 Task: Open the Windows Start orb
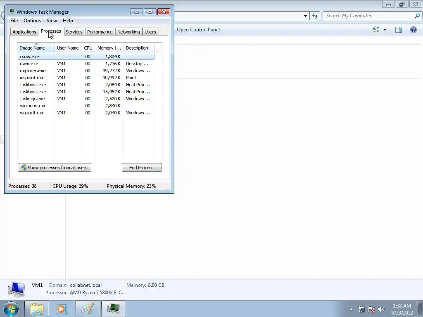pos(11,309)
